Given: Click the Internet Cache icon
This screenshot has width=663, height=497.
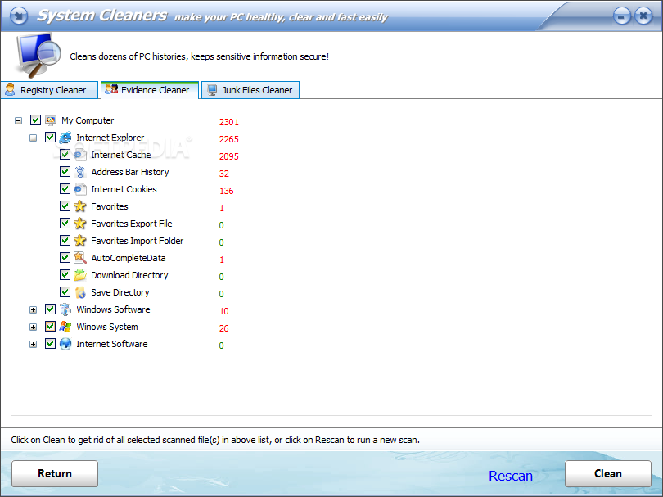Looking at the screenshot, I should [x=80, y=155].
